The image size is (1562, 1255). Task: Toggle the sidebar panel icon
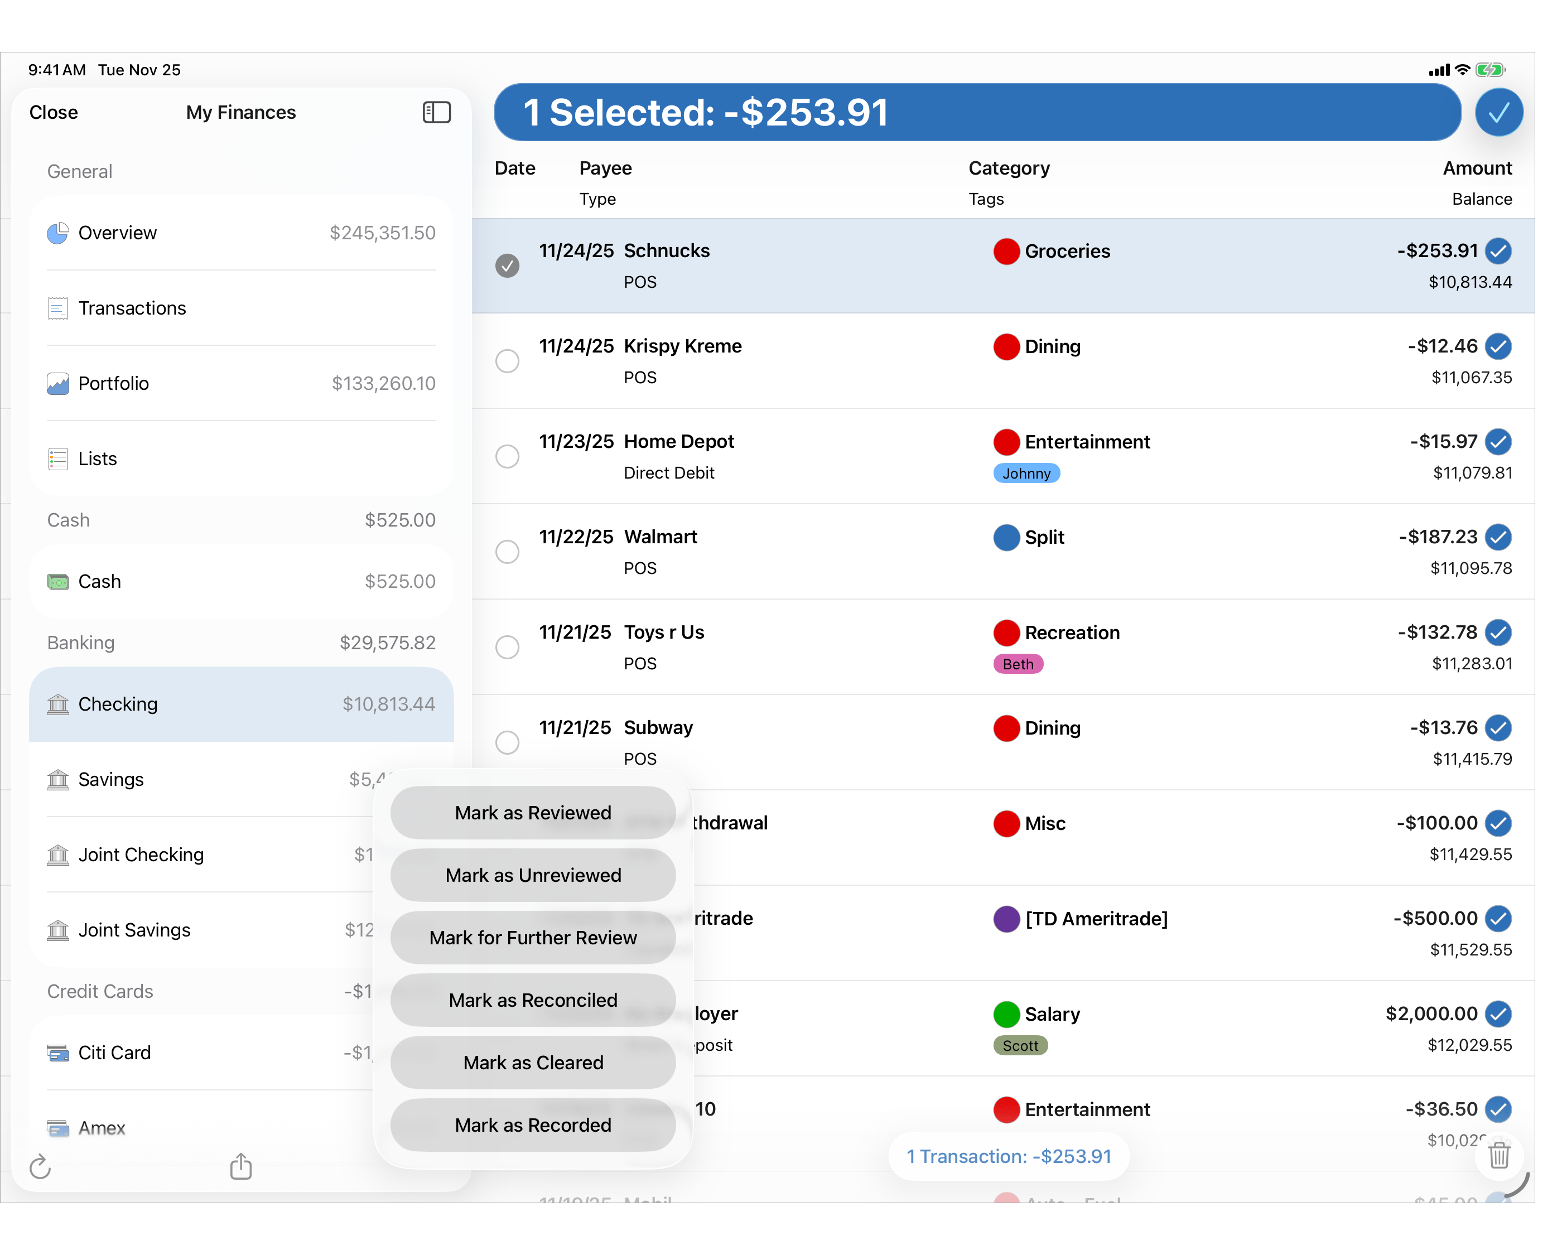(x=436, y=112)
